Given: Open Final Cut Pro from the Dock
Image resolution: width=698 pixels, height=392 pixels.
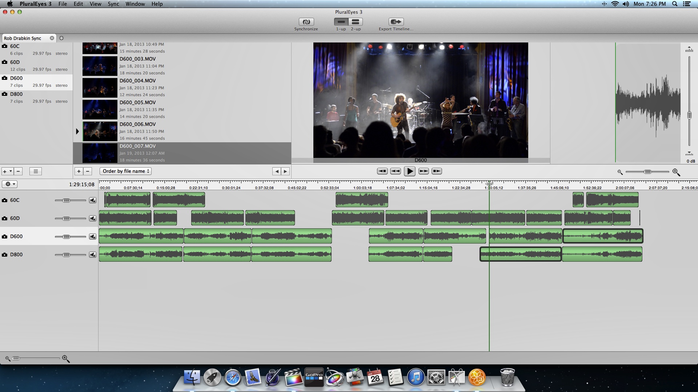Looking at the screenshot, I should point(293,377).
